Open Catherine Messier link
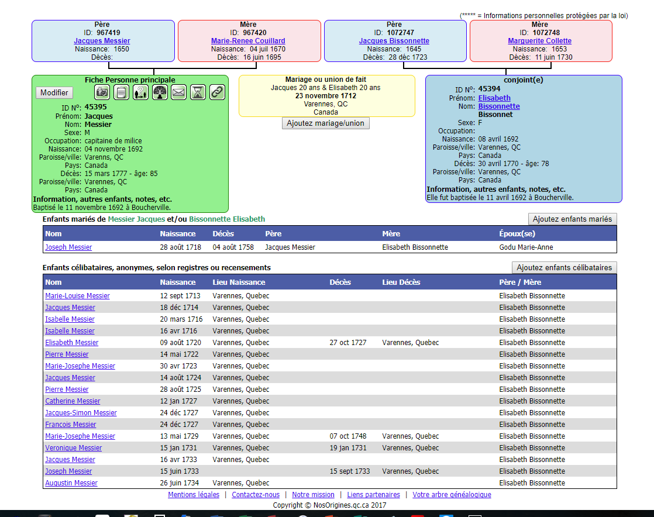This screenshot has height=517, width=654. [x=73, y=401]
